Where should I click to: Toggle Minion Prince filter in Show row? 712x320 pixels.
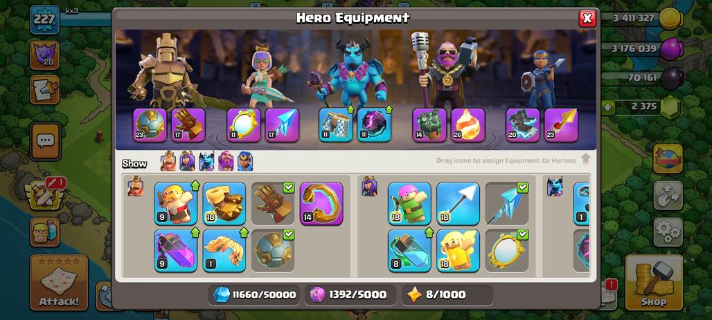pos(206,161)
